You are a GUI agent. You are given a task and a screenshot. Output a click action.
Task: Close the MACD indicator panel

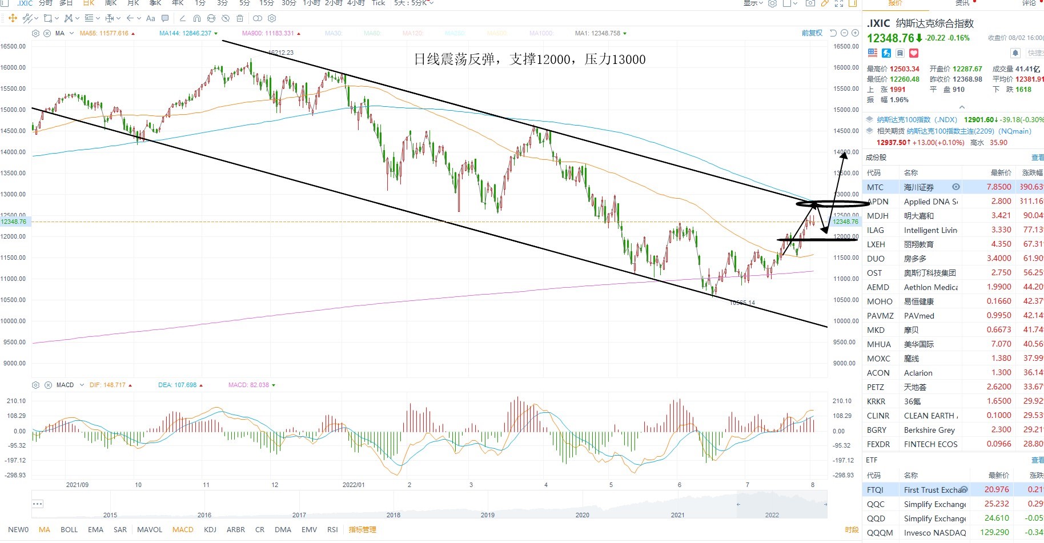coord(48,385)
